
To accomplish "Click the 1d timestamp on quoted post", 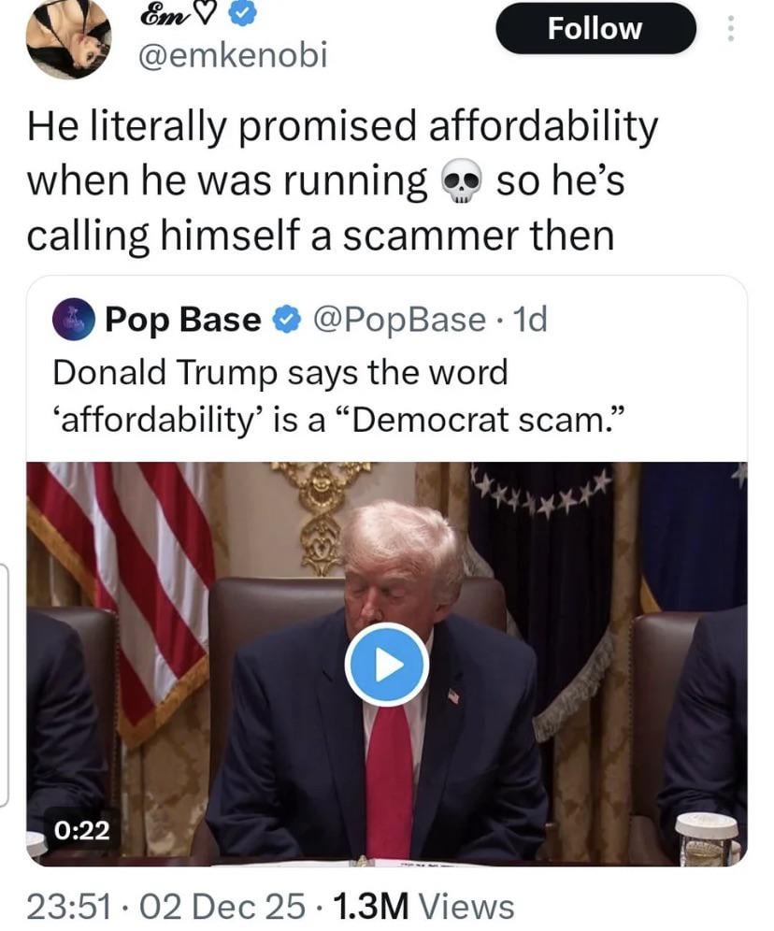I will click(x=529, y=320).
